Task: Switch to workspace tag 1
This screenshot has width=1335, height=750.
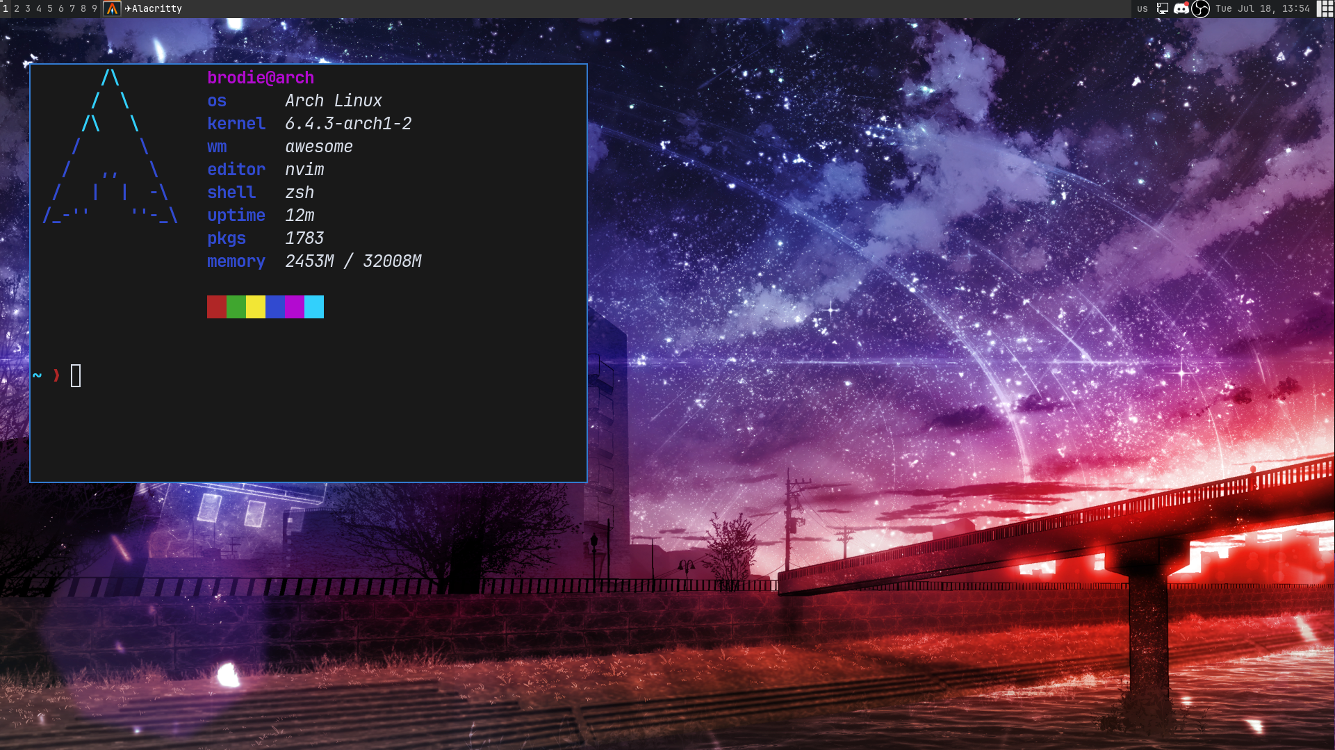Action: point(6,9)
